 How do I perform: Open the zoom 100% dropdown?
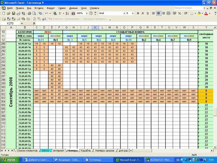pyautogui.click(x=87, y=13)
